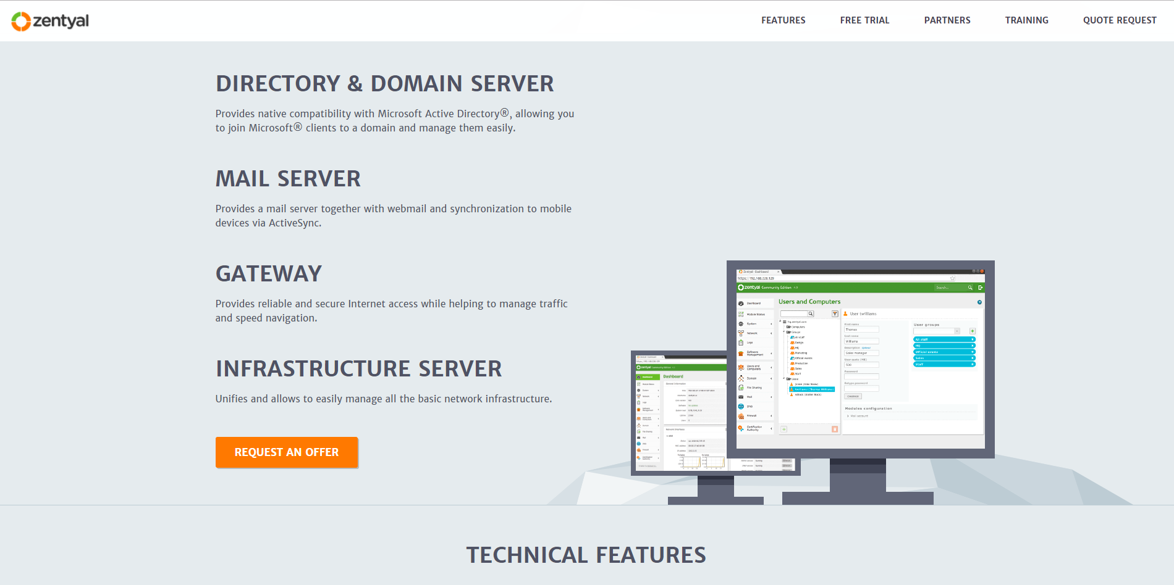Open the User groups dropdown in large monitor
Image resolution: width=1174 pixels, height=585 pixels.
937,331
